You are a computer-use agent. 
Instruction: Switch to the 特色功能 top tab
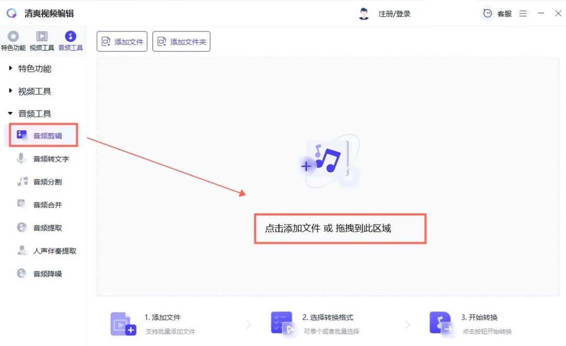coord(13,41)
